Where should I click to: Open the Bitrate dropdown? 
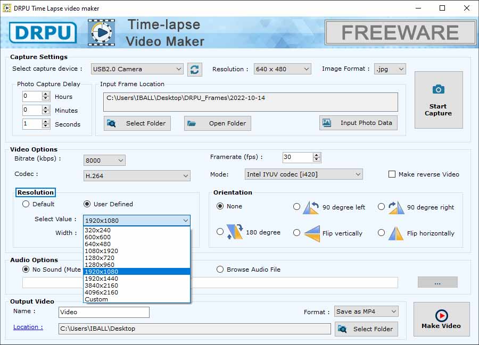pyautogui.click(x=104, y=161)
